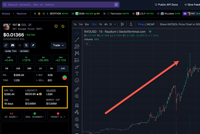The width and height of the screenshot is (200, 134).
Task: Toggle magnet mode in chart toolbar
Action: [77, 105]
